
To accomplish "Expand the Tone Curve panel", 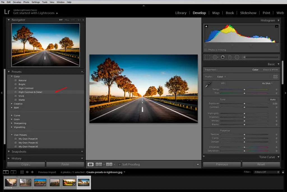I will click(278, 157).
